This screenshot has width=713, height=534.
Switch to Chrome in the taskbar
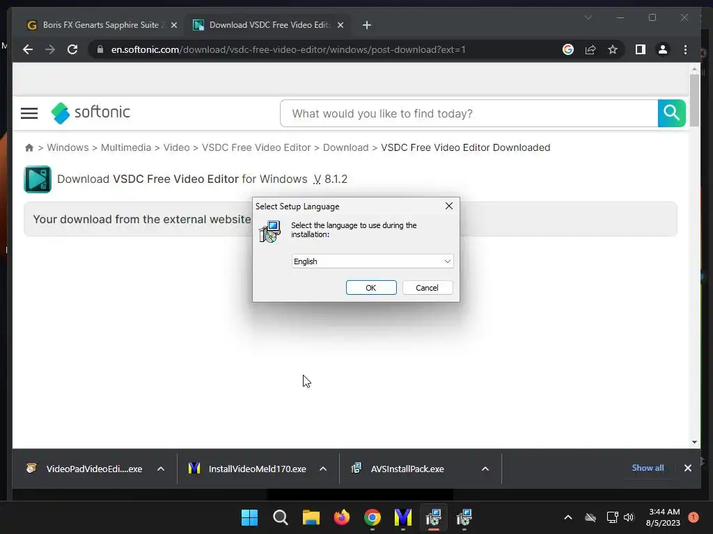pyautogui.click(x=373, y=517)
